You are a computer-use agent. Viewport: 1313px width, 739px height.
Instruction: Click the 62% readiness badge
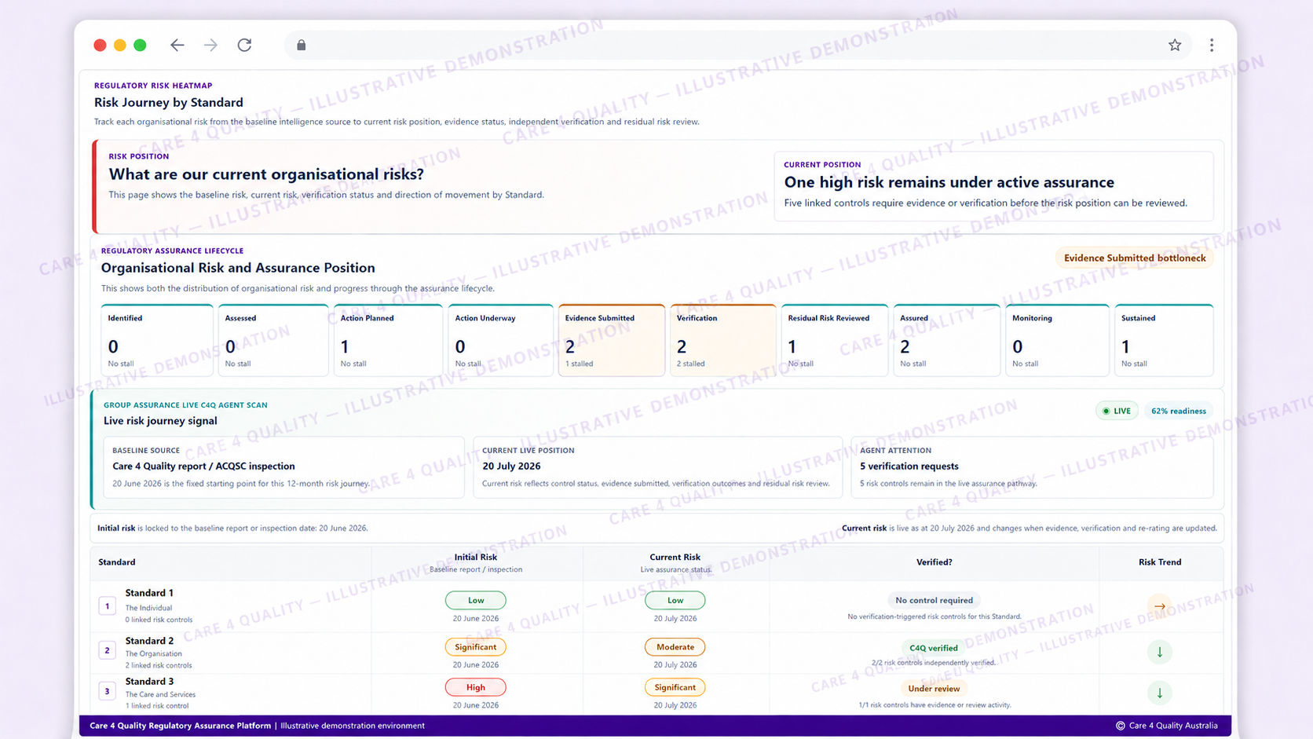click(1178, 411)
